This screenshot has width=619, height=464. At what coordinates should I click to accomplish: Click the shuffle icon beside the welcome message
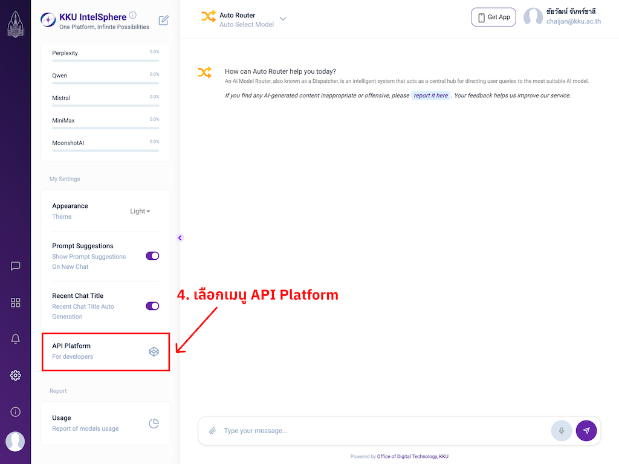[204, 72]
